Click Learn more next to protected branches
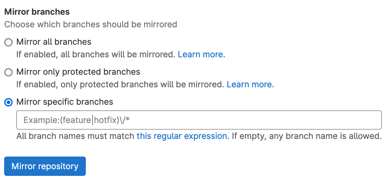The image size is (390, 180). point(250,84)
